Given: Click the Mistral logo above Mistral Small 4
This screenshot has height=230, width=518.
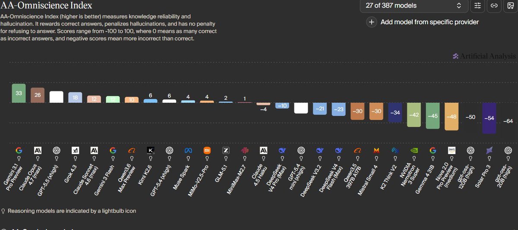Looking at the screenshot, I should pyautogui.click(x=376, y=151).
